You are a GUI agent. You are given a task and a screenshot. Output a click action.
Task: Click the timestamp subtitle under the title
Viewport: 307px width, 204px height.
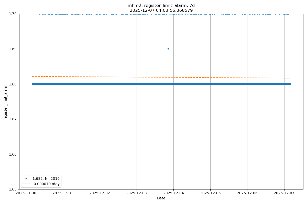coord(161,10)
